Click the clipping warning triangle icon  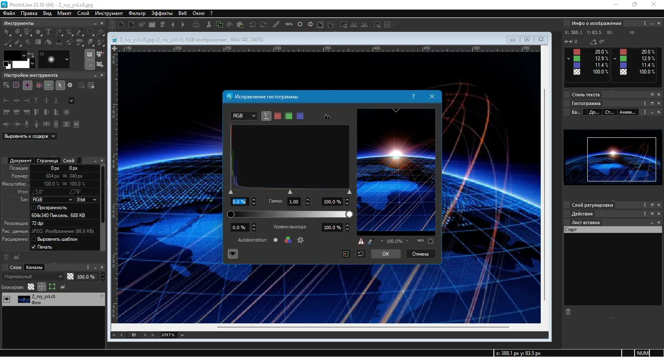tap(361, 241)
